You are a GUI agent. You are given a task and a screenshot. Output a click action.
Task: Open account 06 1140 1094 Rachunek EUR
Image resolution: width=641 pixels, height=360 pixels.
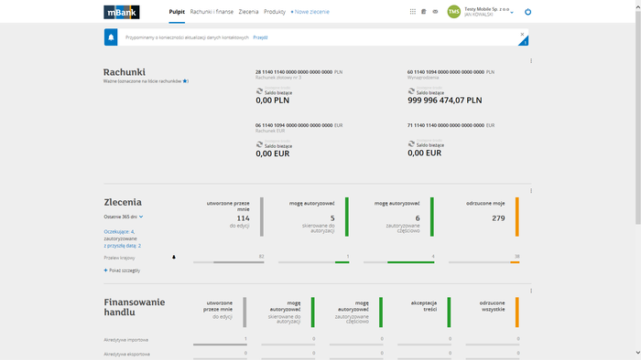[294, 125]
